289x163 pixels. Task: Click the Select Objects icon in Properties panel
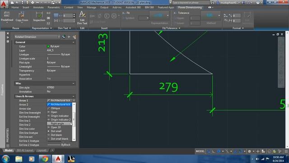(x=69, y=37)
